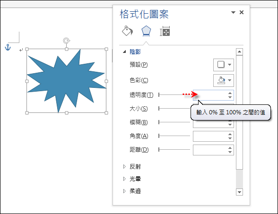Viewport: 278px width, 214px height.
Task: Click the 距離 slider track
Action: (x=174, y=149)
